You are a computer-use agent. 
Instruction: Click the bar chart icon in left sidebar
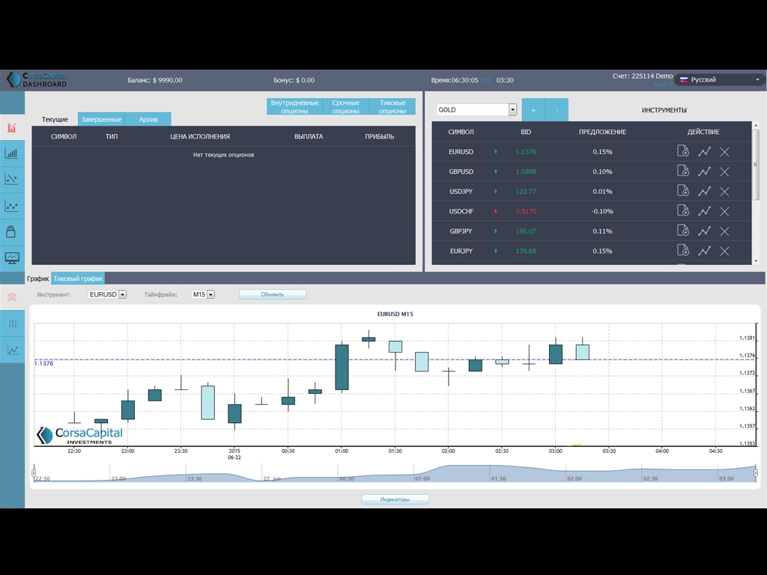pos(12,153)
